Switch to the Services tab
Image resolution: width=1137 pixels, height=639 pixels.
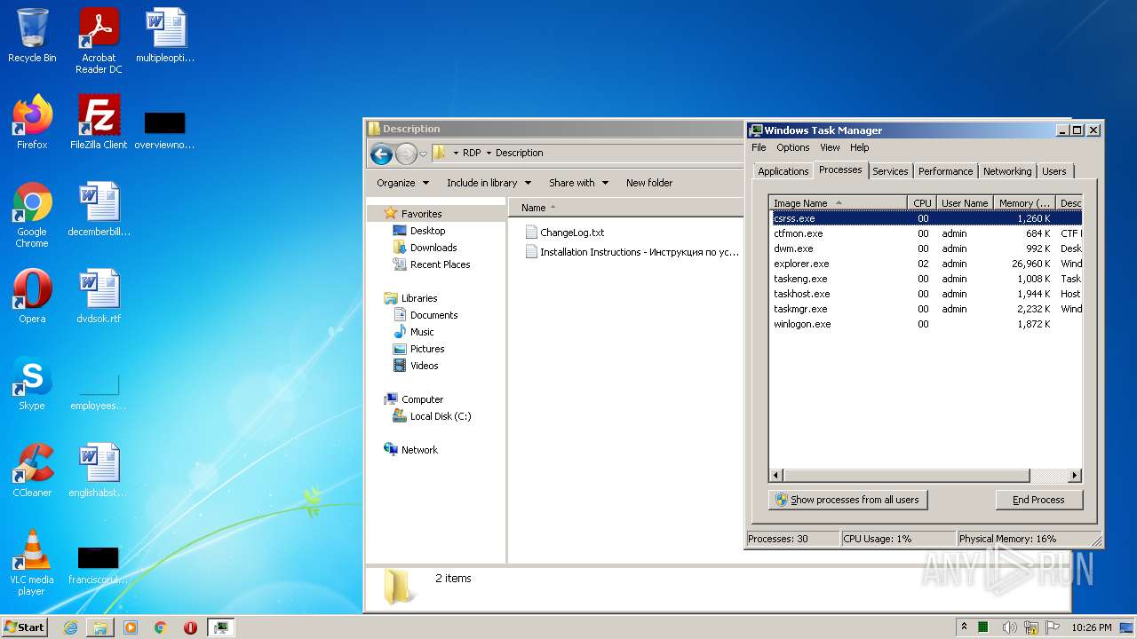coord(890,171)
